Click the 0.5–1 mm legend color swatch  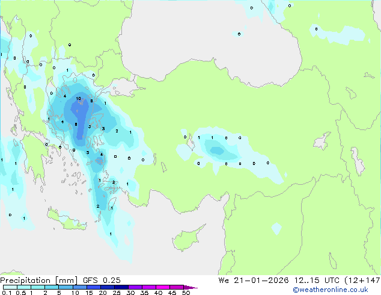[24, 287]
